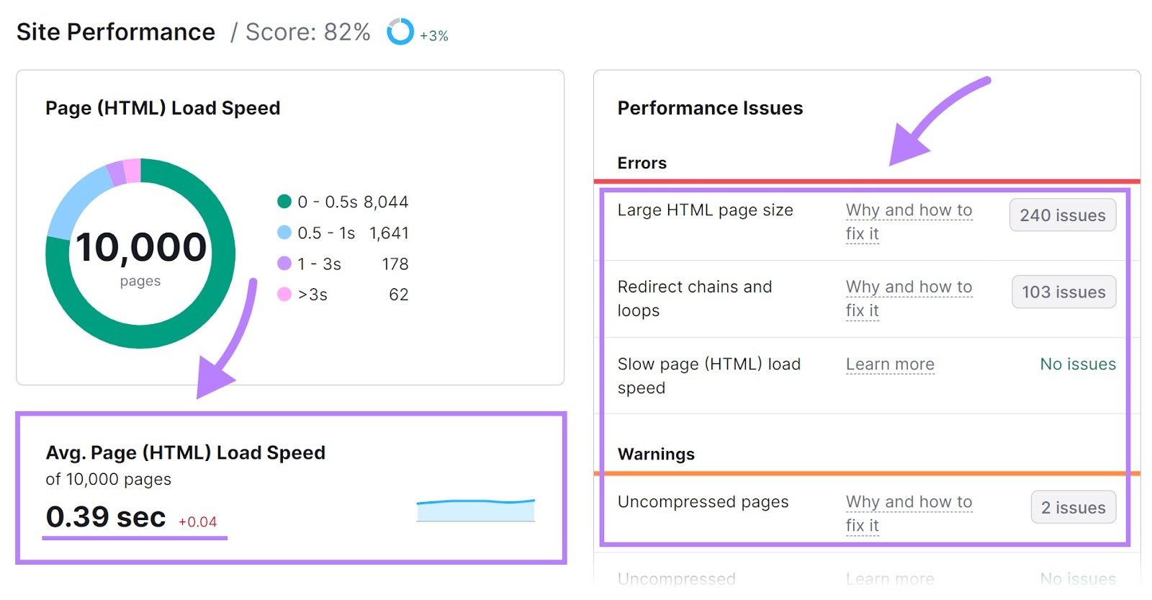
Task: Open the 240 issues button
Action: pos(1063,215)
